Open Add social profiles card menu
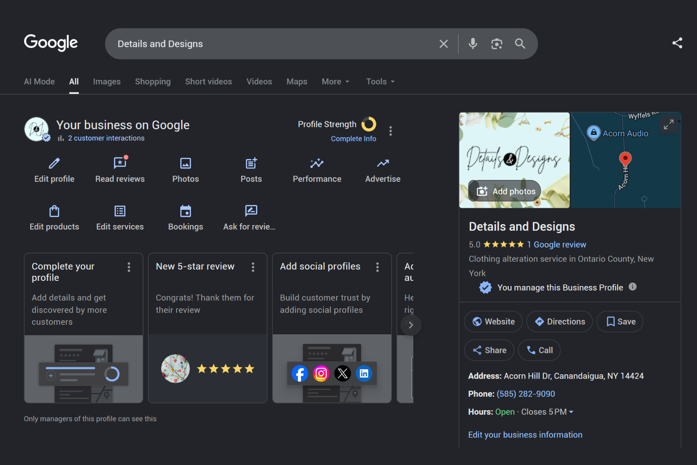Viewport: 697px width, 465px height. (377, 267)
